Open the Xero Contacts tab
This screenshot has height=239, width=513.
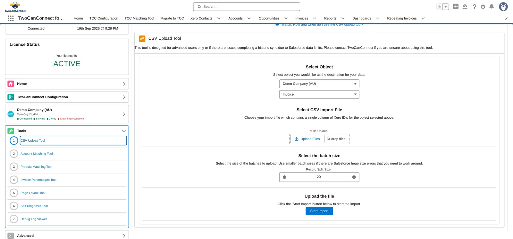pyautogui.click(x=201, y=18)
